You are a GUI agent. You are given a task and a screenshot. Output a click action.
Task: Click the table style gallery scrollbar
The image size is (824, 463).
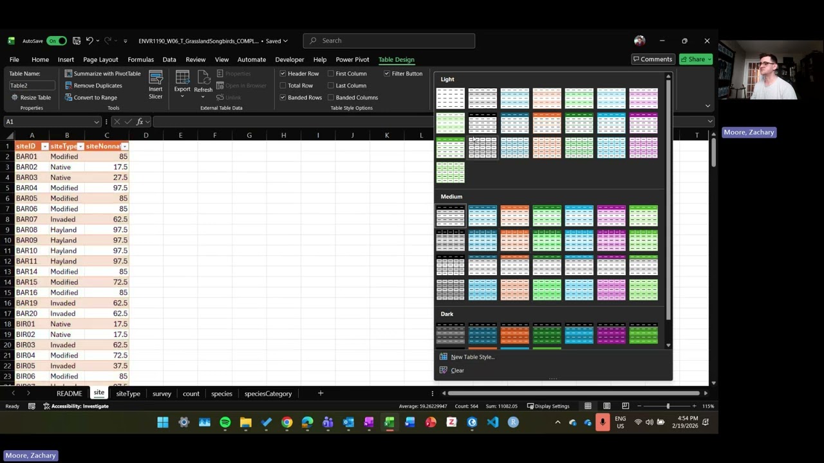(668, 201)
